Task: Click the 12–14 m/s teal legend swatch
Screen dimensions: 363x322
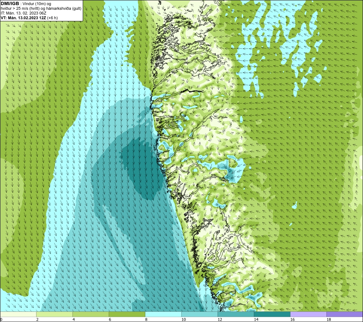Action: (236, 314)
